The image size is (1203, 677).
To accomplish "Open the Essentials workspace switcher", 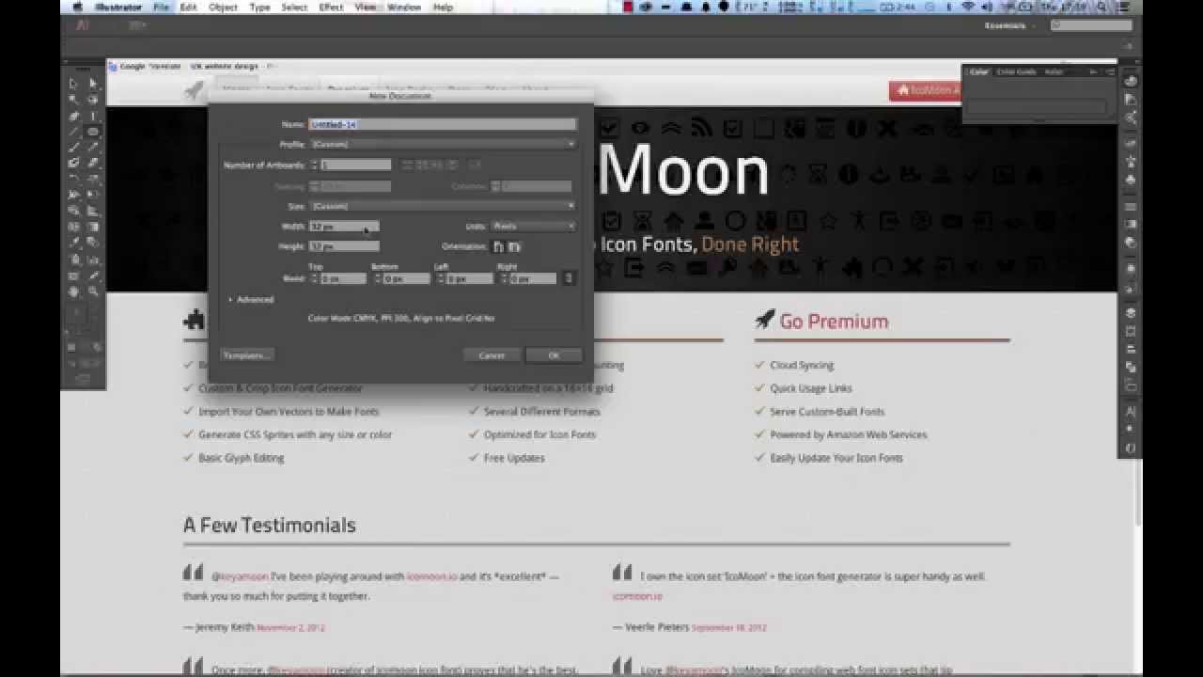I will coord(1008,25).
